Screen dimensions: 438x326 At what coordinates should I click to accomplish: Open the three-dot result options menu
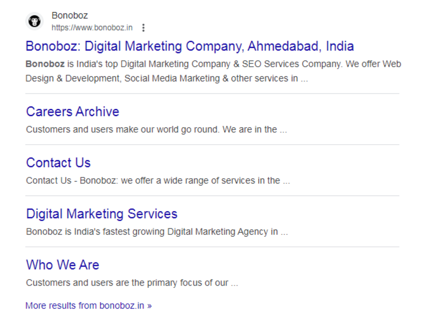tap(143, 28)
